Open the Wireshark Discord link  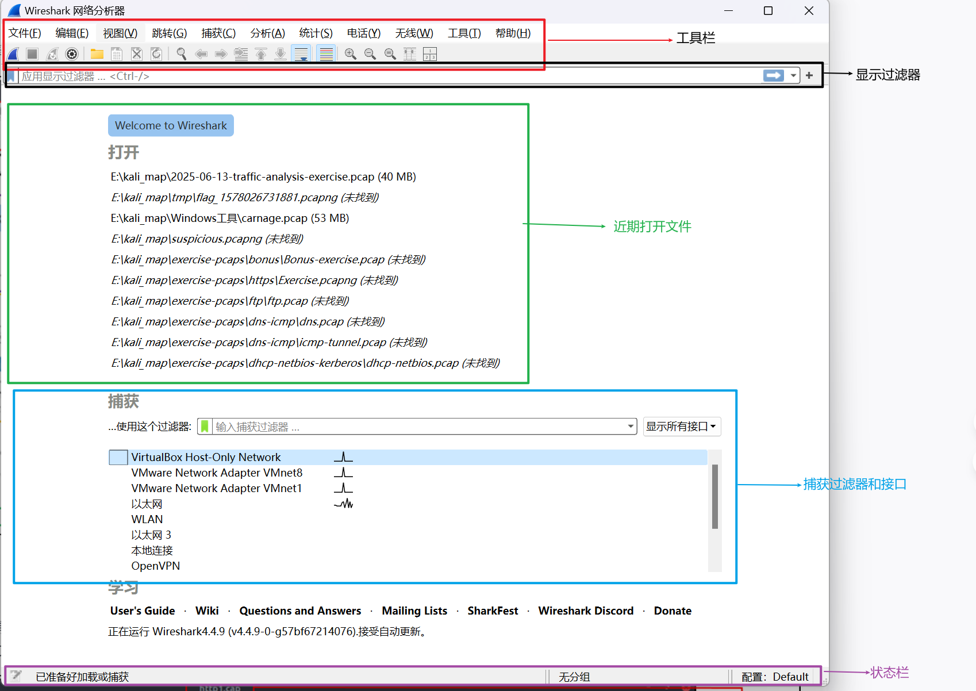(x=586, y=611)
